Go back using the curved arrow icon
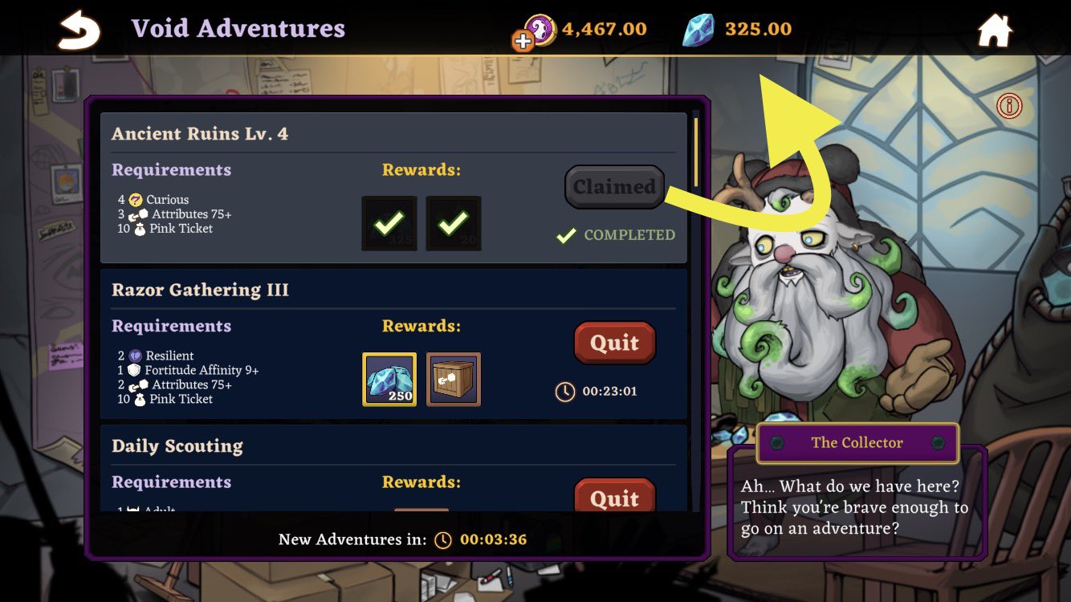1071x602 pixels. pyautogui.click(x=79, y=30)
